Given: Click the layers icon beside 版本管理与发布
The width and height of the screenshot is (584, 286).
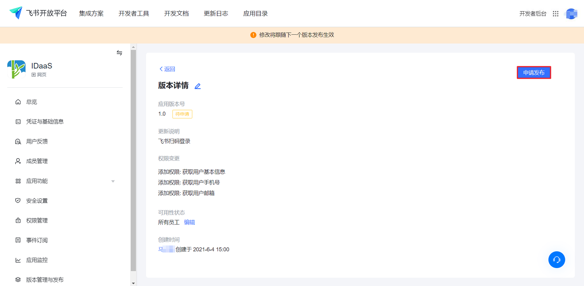Looking at the screenshot, I should 18,280.
